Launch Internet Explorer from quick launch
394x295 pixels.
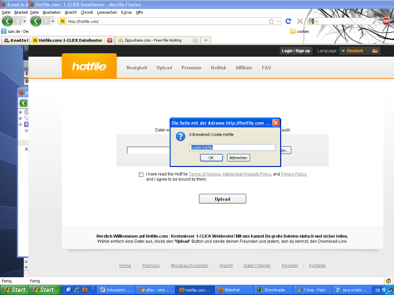(x=77, y=290)
